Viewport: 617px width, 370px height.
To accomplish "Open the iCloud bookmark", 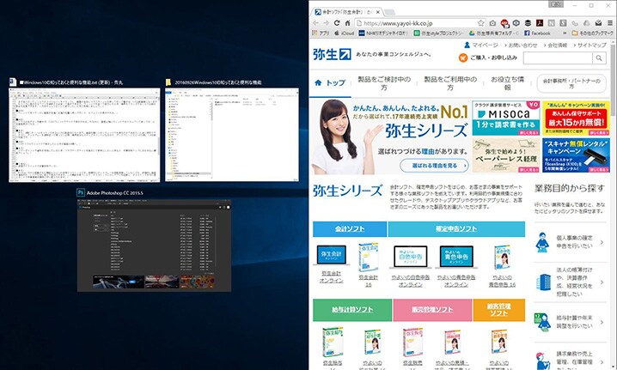I will click(x=345, y=33).
